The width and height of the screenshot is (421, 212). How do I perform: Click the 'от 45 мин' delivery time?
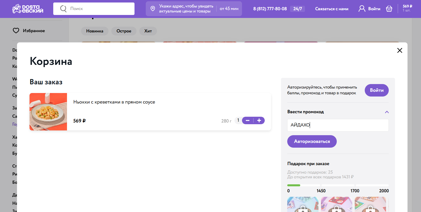coord(229,9)
